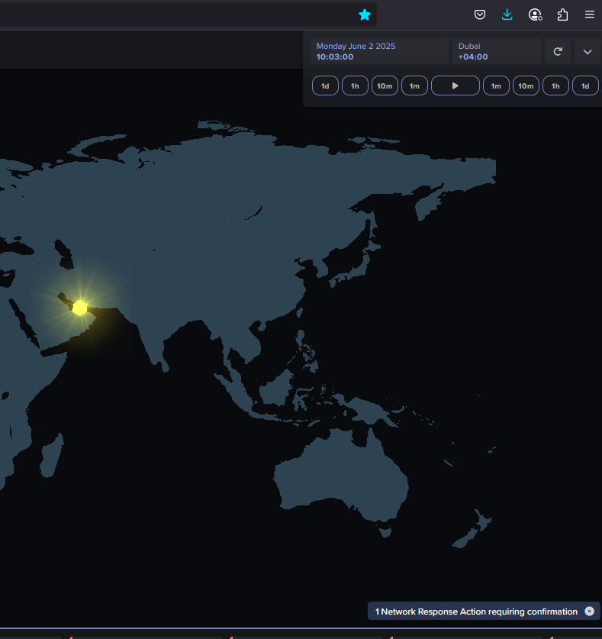The image size is (602, 639).
Task: Start playback with the play button
Action: point(456,86)
